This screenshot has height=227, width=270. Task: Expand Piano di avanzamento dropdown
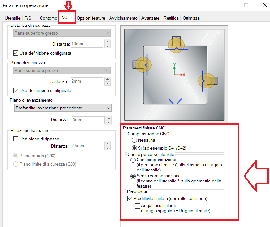pos(63,108)
